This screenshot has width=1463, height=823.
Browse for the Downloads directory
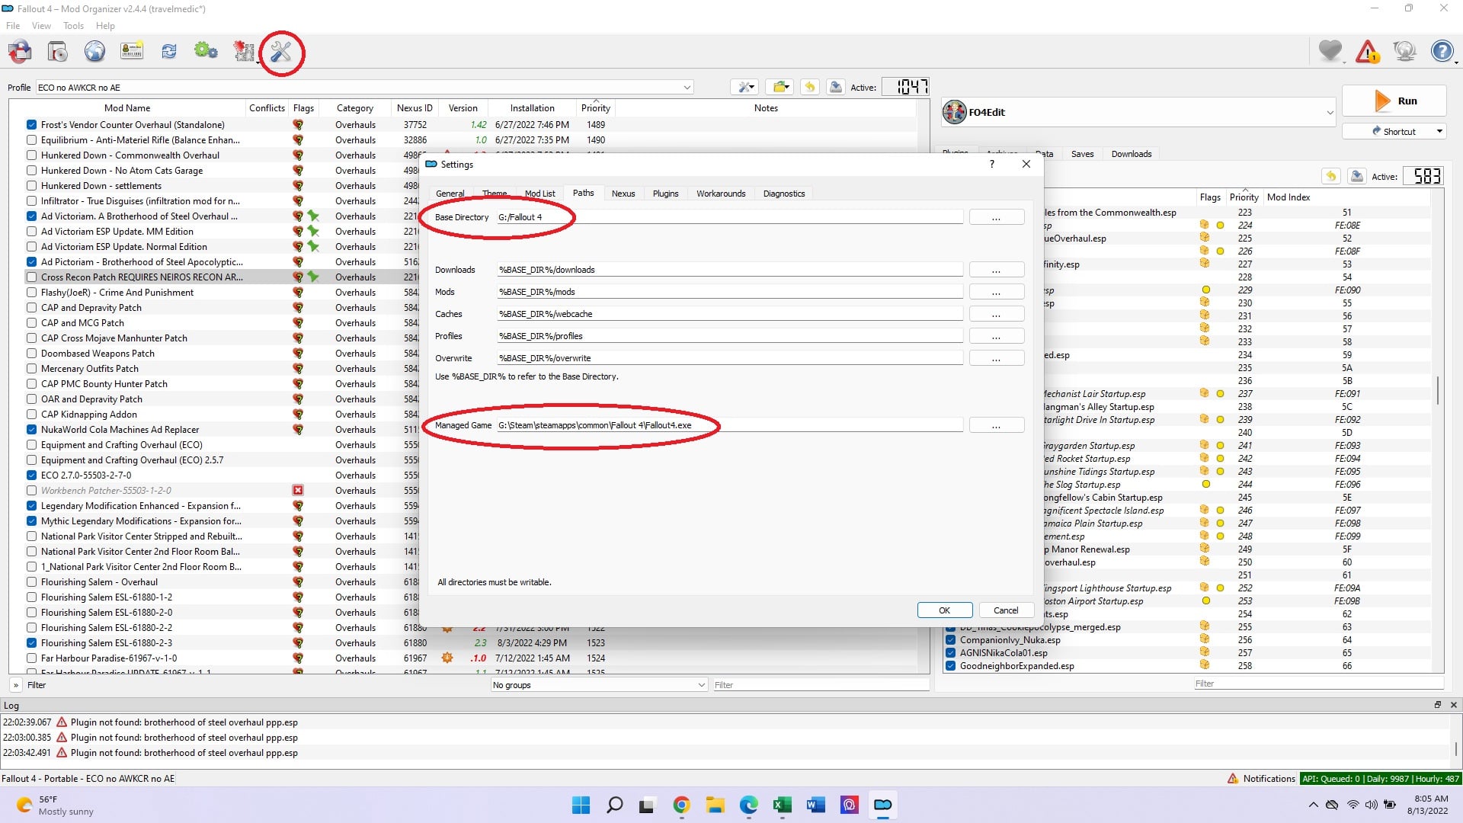(x=996, y=270)
